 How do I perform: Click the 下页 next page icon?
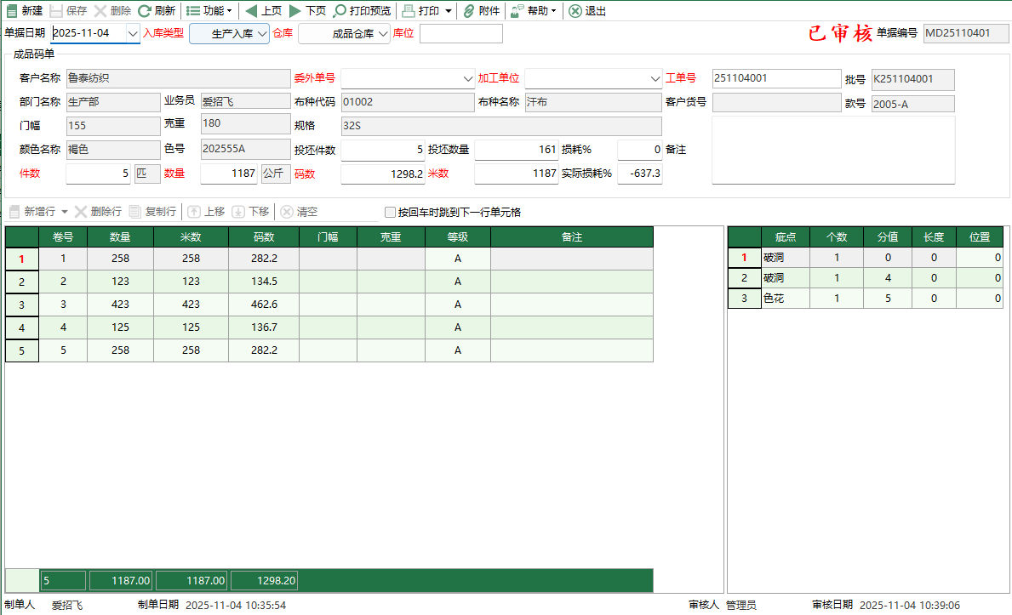[306, 10]
